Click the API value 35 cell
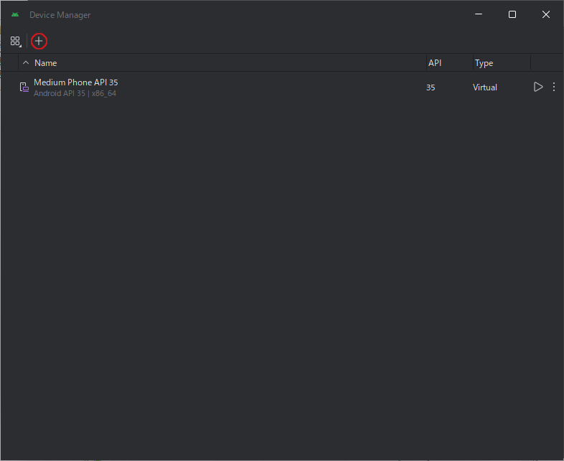Image resolution: width=564 pixels, height=461 pixels. tap(431, 87)
